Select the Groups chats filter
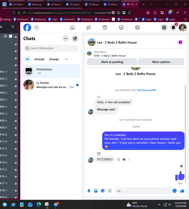 point(54,59)
